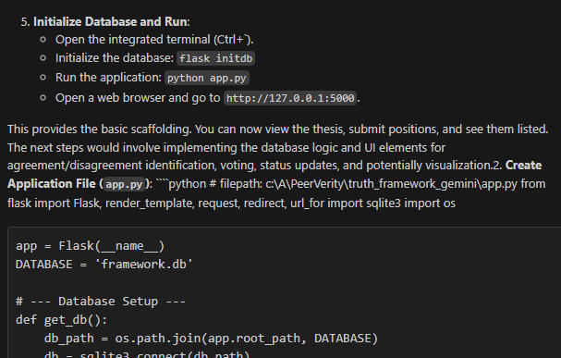This screenshot has height=358, width=561.
Task: Click the URL http://127.0.0.1:5000
Action: point(290,98)
